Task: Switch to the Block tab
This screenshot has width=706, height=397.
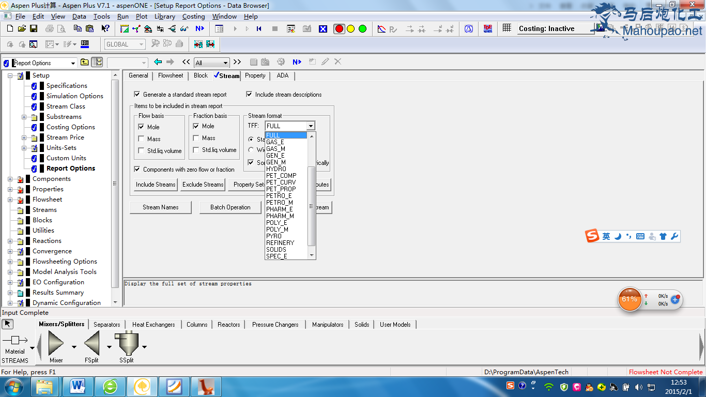Action: tap(201, 75)
